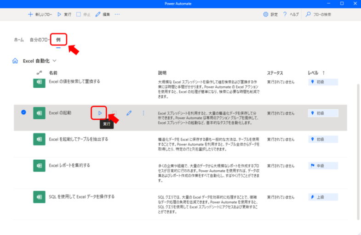Click description text of Excel レポートを集約する

(x=209, y=173)
